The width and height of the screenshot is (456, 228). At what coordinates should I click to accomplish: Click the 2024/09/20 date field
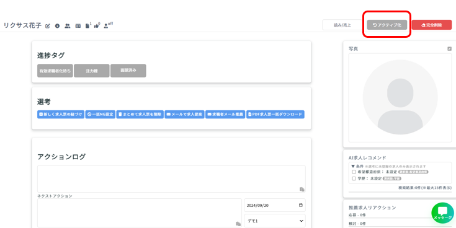point(275,205)
